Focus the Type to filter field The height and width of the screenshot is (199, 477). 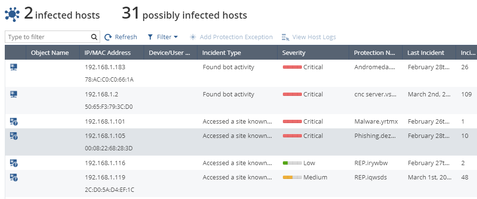tap(52, 37)
